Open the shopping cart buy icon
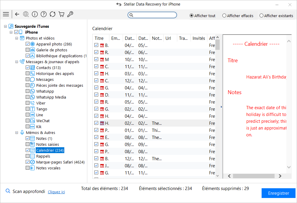This screenshot has height=203, width=297. click(61, 14)
